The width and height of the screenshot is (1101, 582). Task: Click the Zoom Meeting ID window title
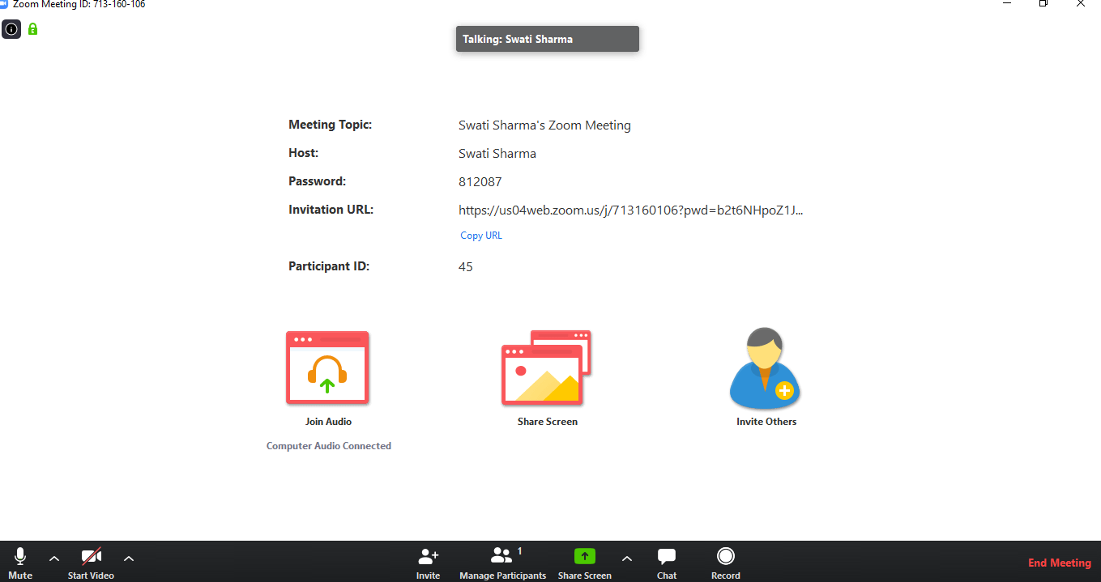(x=79, y=4)
